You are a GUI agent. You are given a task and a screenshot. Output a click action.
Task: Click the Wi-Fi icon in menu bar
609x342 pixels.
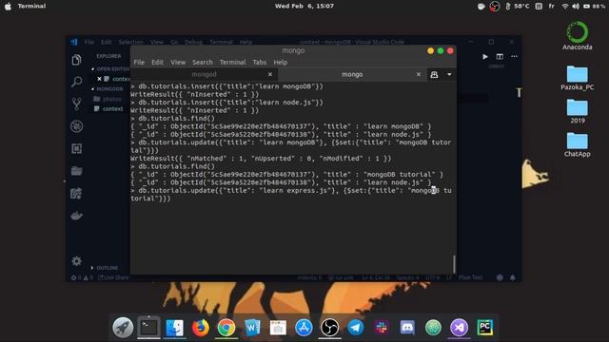click(x=565, y=7)
